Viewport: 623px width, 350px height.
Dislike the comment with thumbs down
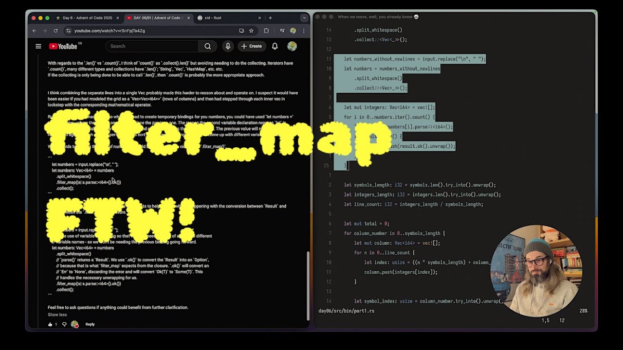(64, 324)
